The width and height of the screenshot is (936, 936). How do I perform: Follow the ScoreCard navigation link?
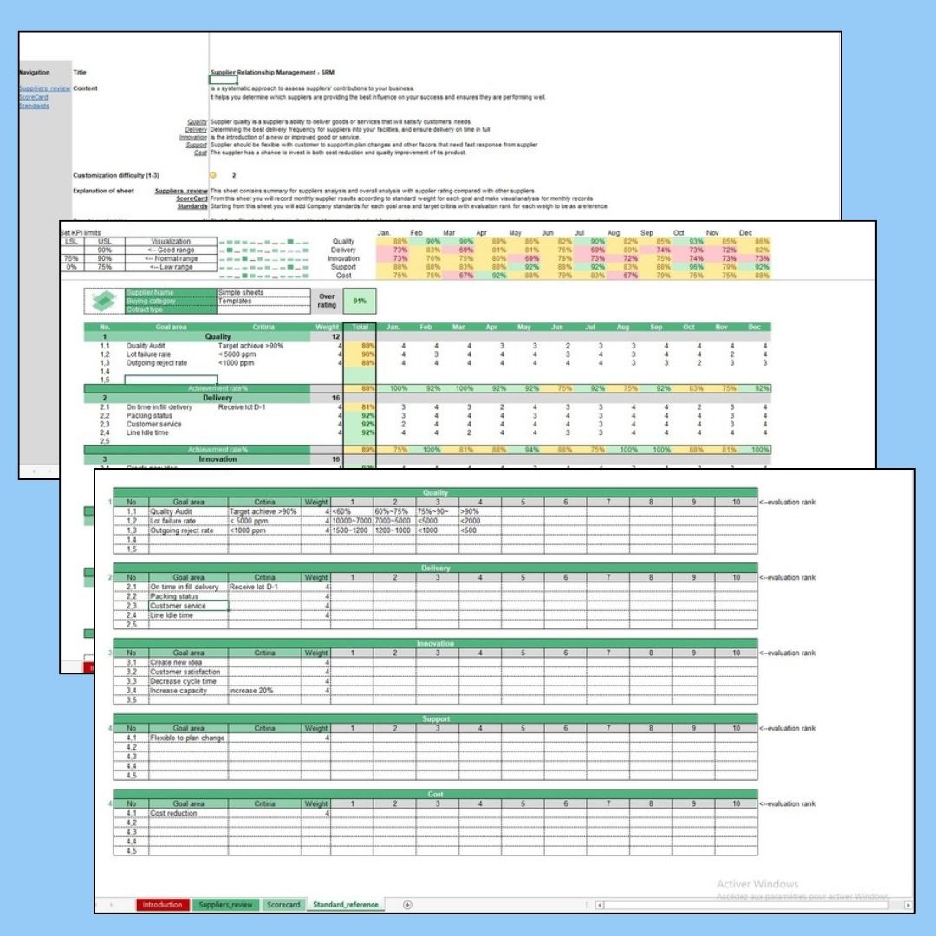[34, 97]
